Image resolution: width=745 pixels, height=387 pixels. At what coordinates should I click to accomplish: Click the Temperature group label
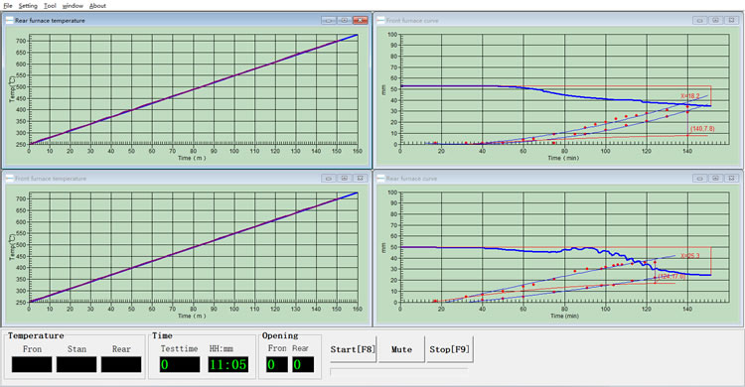pyautogui.click(x=36, y=335)
